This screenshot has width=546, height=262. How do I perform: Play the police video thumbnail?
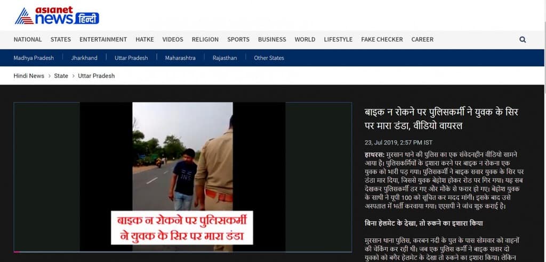pyautogui.click(x=182, y=176)
